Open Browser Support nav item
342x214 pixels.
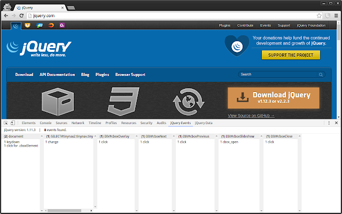[130, 74]
